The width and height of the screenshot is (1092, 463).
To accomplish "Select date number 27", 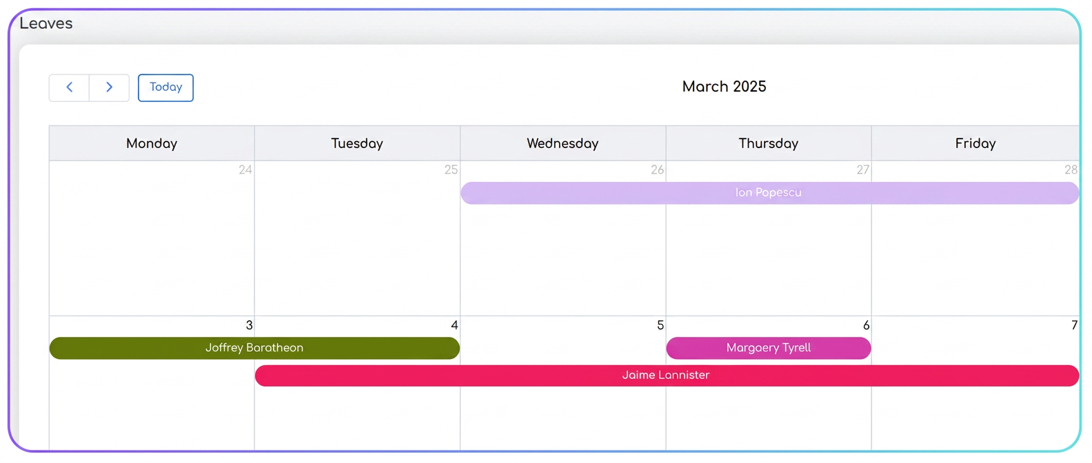I will (862, 169).
